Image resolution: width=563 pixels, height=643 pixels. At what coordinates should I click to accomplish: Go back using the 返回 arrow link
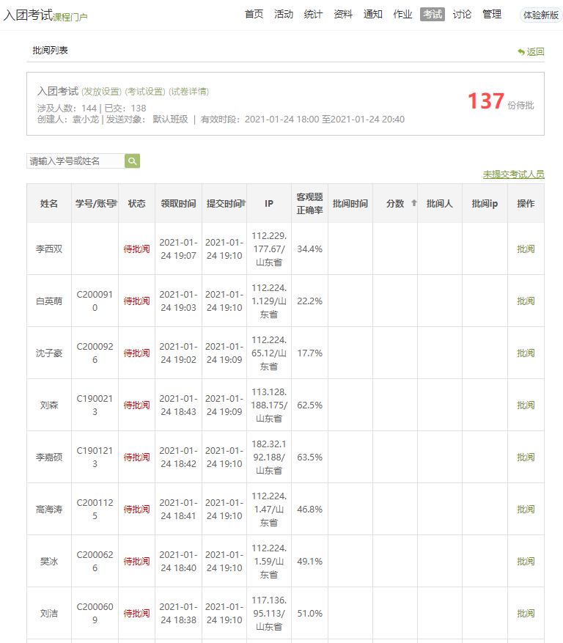click(x=531, y=52)
